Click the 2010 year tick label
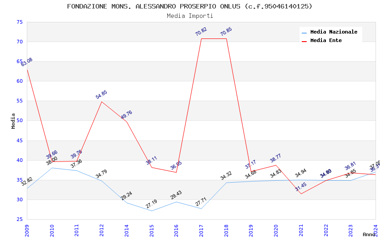The image size is (380, 246). 52,230
